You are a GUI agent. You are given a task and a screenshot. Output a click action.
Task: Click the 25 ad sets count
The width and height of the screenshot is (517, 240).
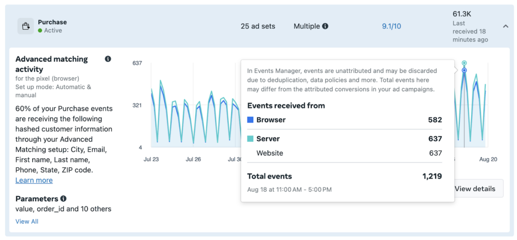(x=258, y=26)
